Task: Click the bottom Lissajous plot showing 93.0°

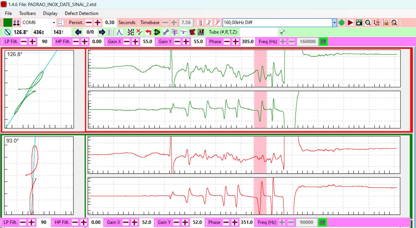Action: pos(39,176)
